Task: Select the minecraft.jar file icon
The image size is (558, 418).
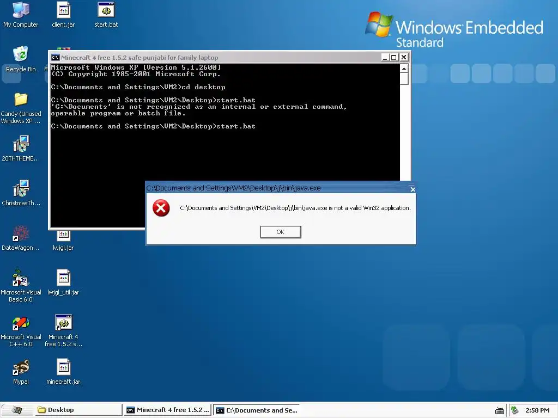Action: pos(63,372)
